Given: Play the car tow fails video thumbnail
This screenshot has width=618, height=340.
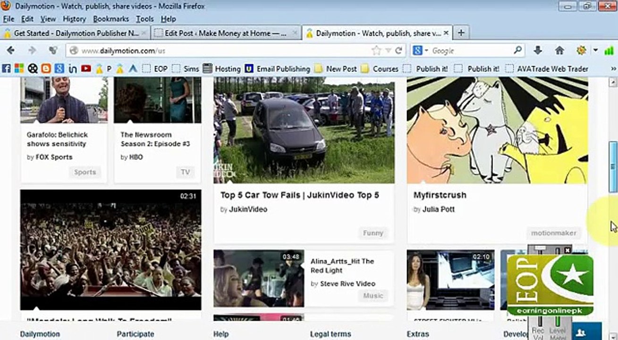Looking at the screenshot, I should coord(304,130).
